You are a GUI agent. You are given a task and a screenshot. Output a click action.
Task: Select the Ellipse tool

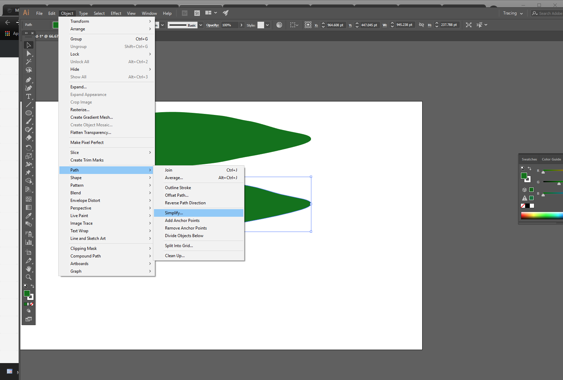(29, 113)
